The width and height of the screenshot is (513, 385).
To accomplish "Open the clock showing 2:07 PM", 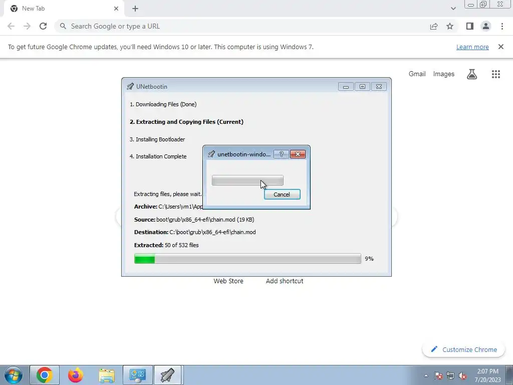I will (x=487, y=375).
